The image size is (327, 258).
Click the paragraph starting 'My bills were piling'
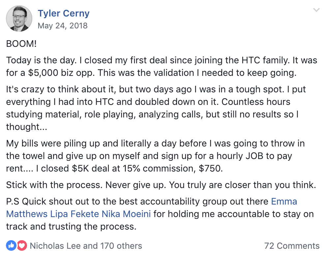pyautogui.click(x=155, y=156)
